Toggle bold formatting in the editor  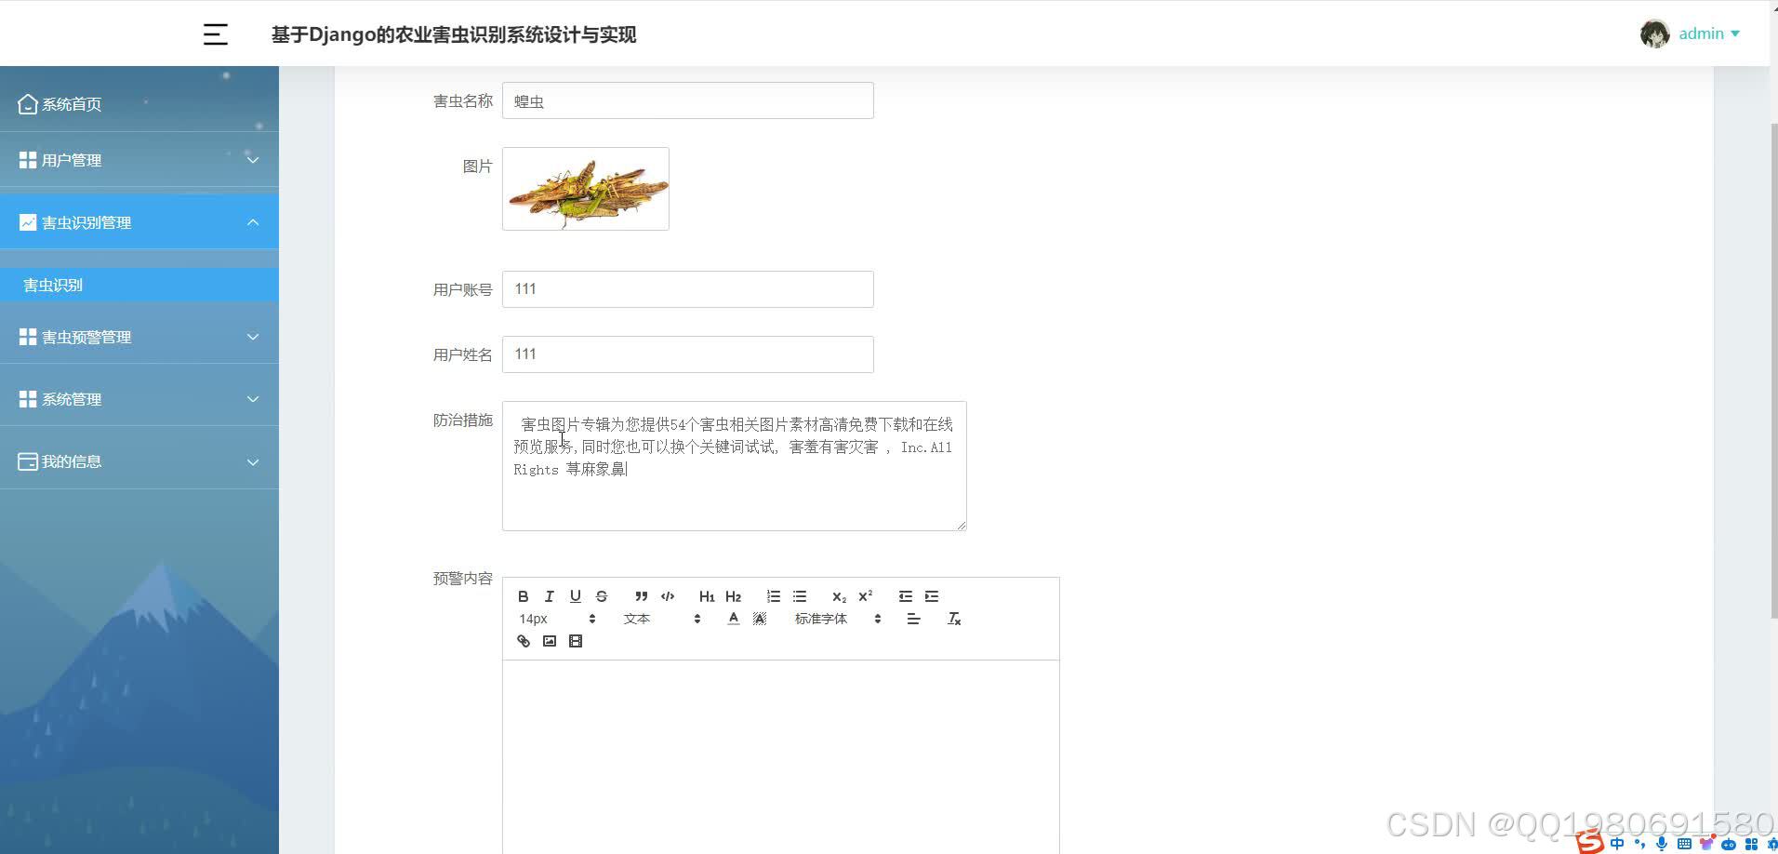523,595
